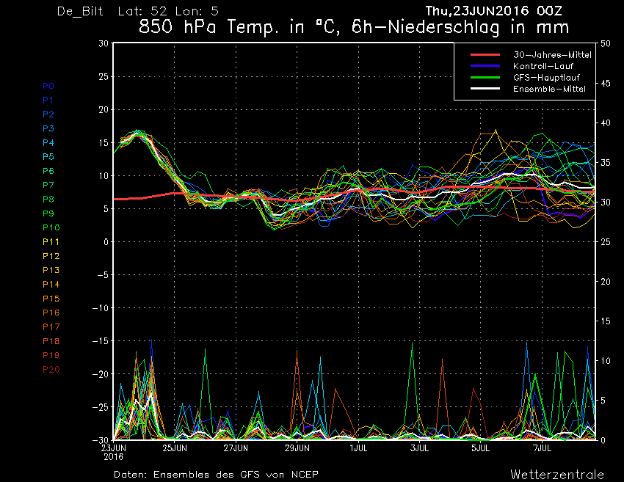The image size is (624, 482).
Task: Click the P4 ensemble member label
Action: (48, 143)
